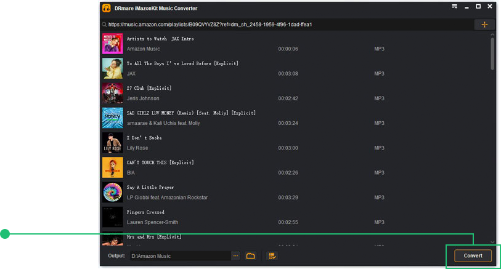Screen dimensions: 501x269
Task: Select the Artists to Watch JAX Intro thumbnail
Action: point(113,44)
